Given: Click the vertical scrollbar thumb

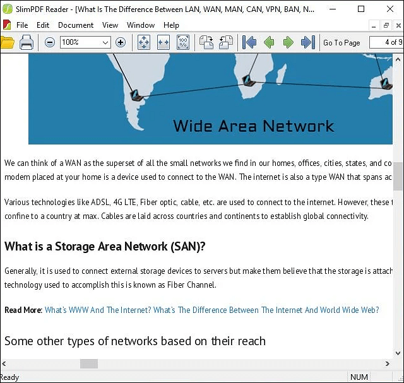Looking at the screenshot, I should [398, 177].
